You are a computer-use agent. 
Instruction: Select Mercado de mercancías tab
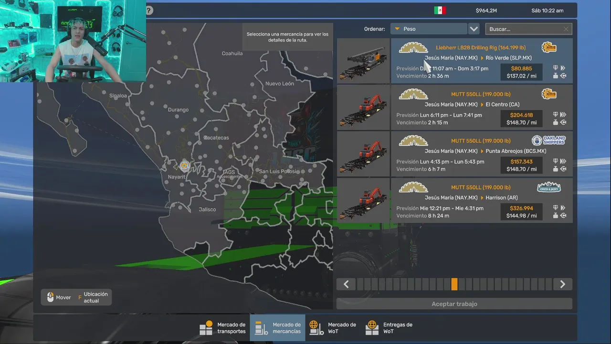pos(277,328)
